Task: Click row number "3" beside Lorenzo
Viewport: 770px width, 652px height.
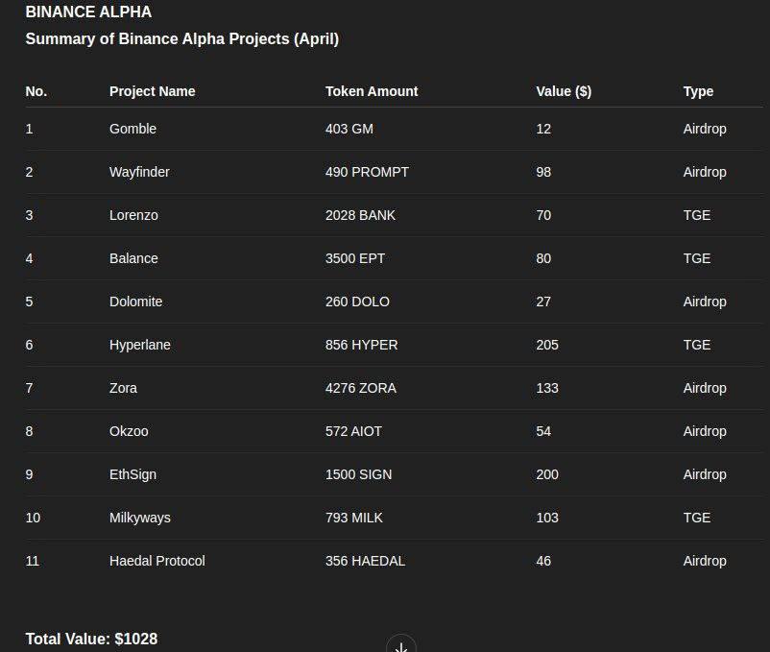Action: 29,215
